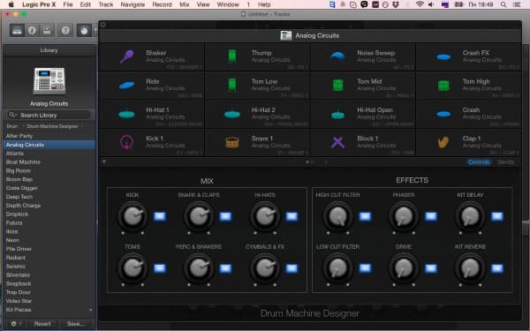Select After Party preset
This screenshot has width=530, height=331.
pyautogui.click(x=49, y=136)
